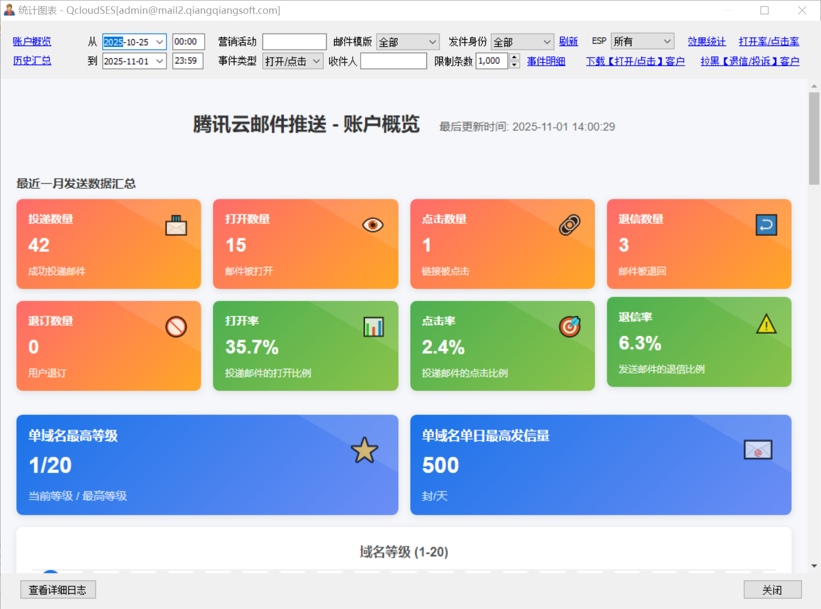This screenshot has width=821, height=609.
Task: Click into the 营销活动 text field
Action: [294, 42]
